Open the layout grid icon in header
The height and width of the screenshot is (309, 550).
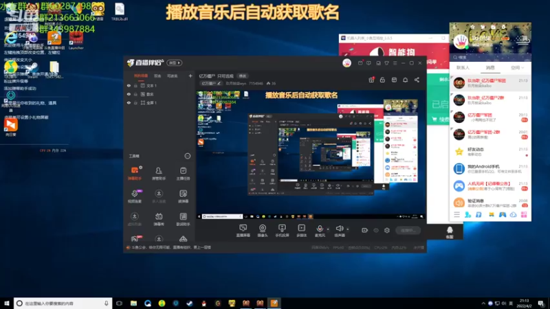click(394, 80)
